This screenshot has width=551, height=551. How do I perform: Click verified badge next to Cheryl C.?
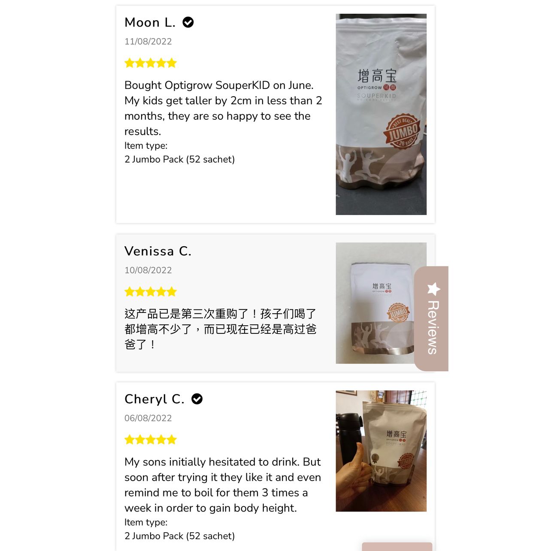[x=197, y=399]
